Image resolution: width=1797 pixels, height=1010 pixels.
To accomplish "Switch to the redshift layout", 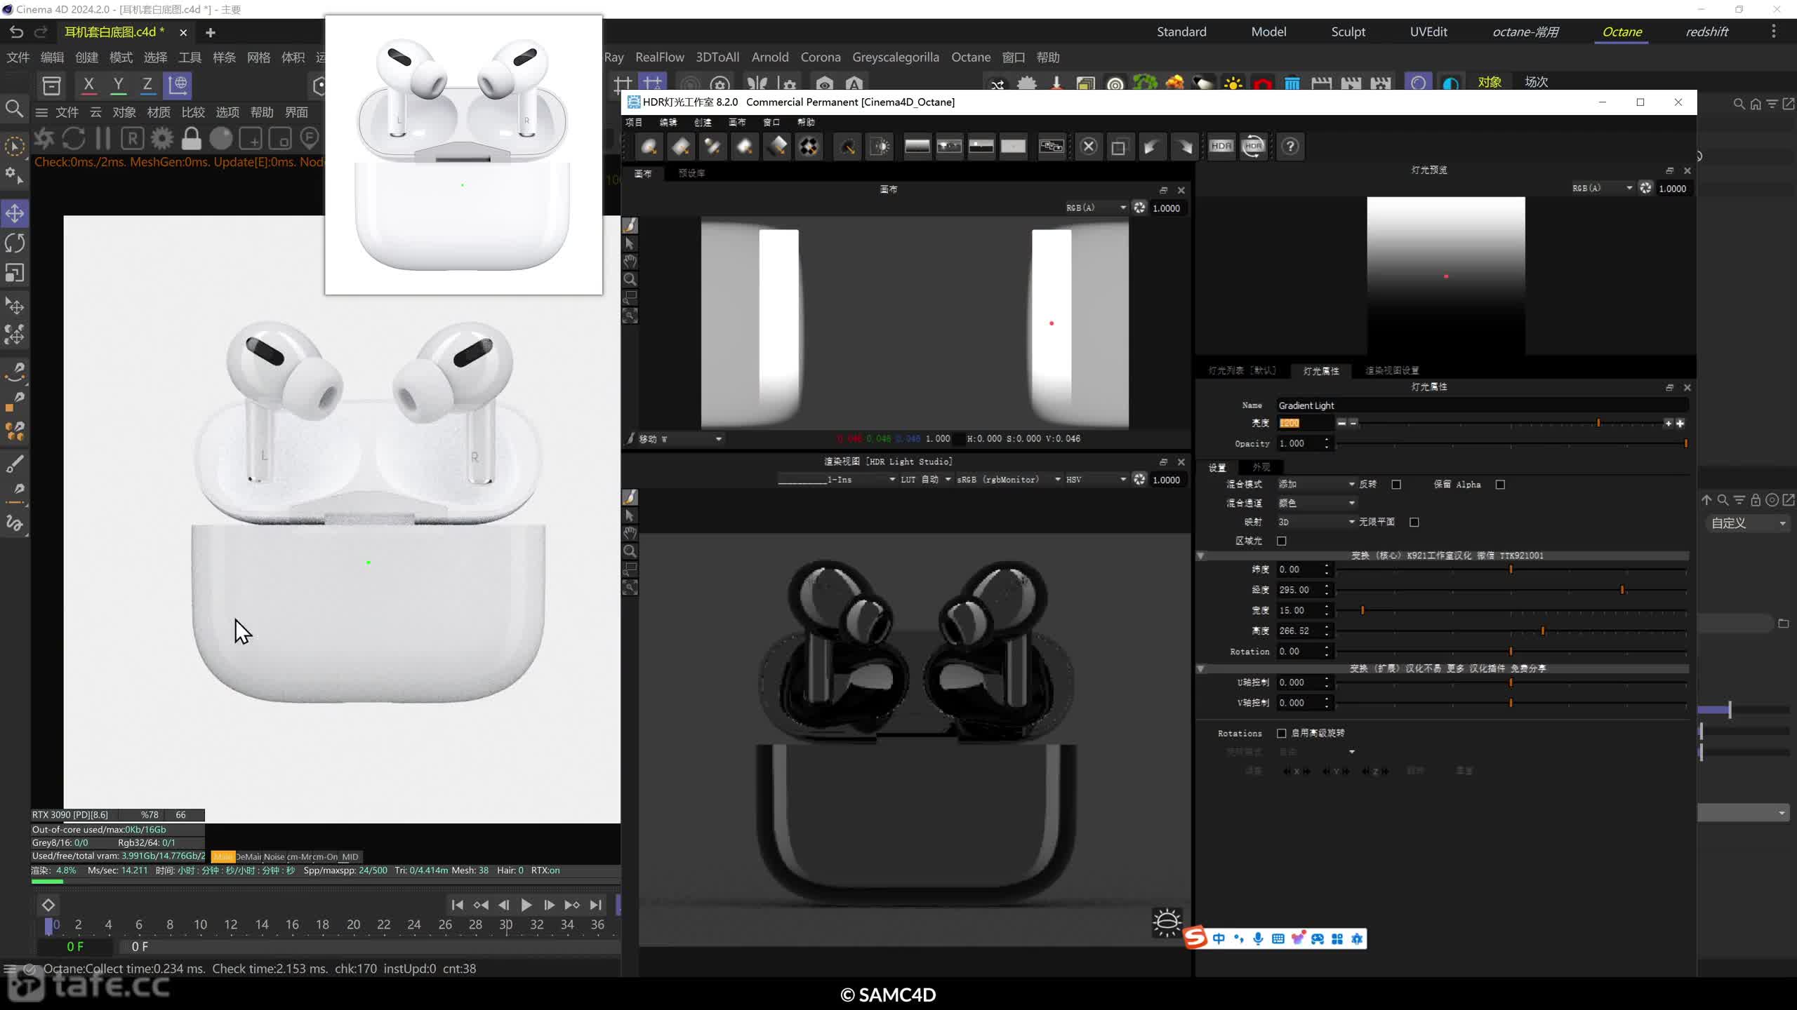I will pos(1706,32).
